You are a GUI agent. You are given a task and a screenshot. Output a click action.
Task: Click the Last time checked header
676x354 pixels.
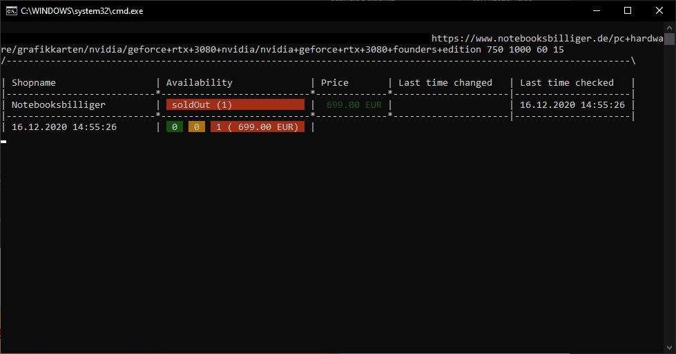567,83
